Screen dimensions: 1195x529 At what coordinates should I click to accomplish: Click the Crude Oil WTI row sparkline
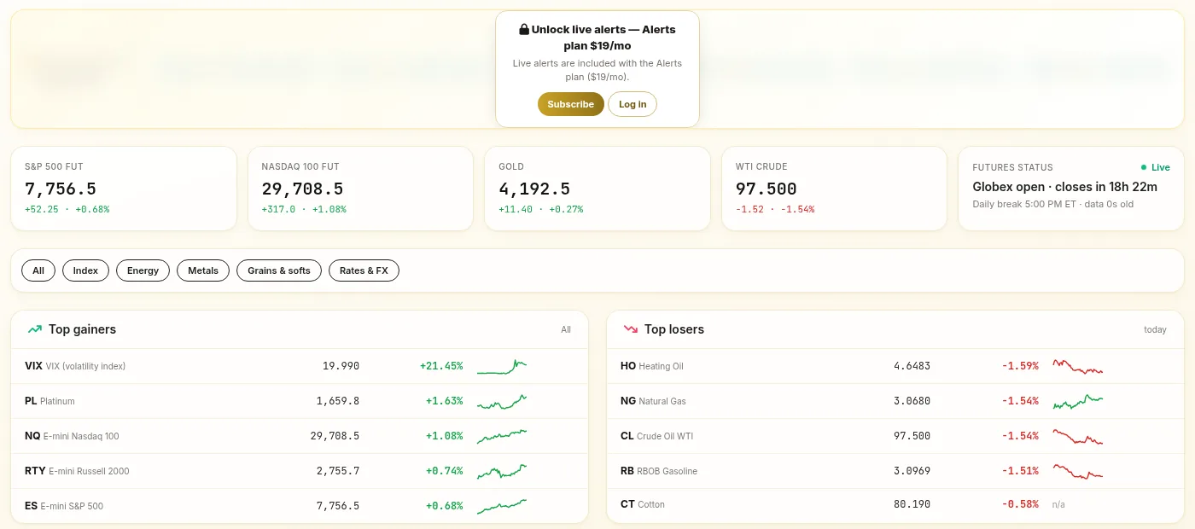(x=1078, y=436)
